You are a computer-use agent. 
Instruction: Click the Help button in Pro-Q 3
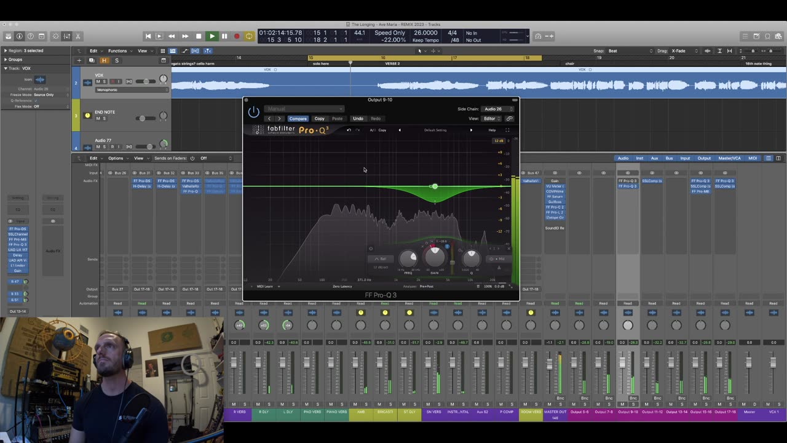click(x=492, y=130)
